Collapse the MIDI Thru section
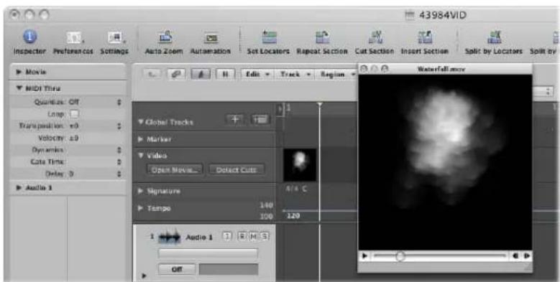Image resolution: width=560 pixels, height=282 pixels. tap(19, 88)
